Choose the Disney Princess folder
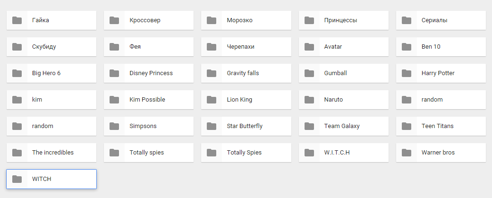Screen dimensions: 492x198 coord(149,73)
